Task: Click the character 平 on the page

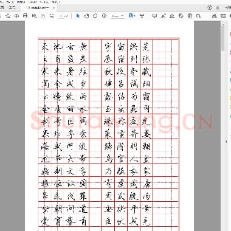Action: 134,209
